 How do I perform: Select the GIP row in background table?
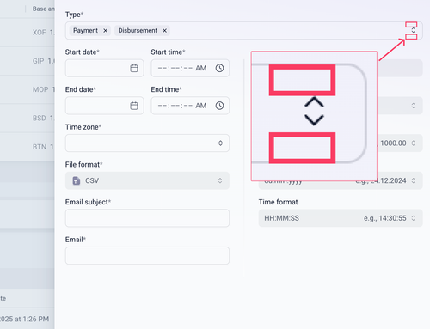28,61
